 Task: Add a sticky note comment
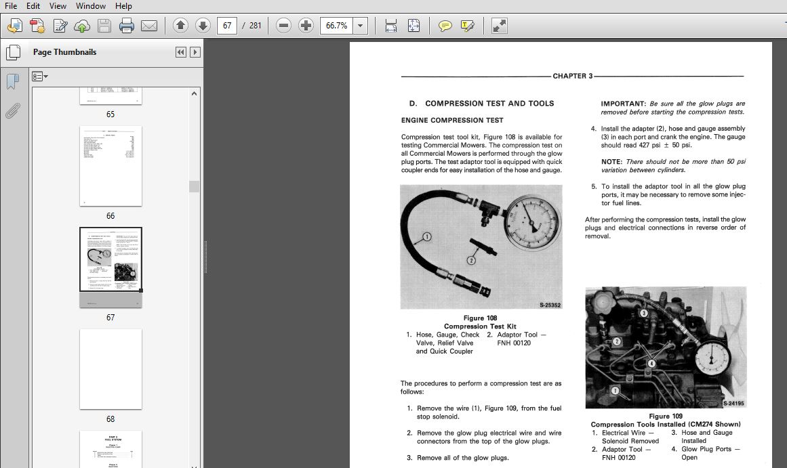pos(445,26)
